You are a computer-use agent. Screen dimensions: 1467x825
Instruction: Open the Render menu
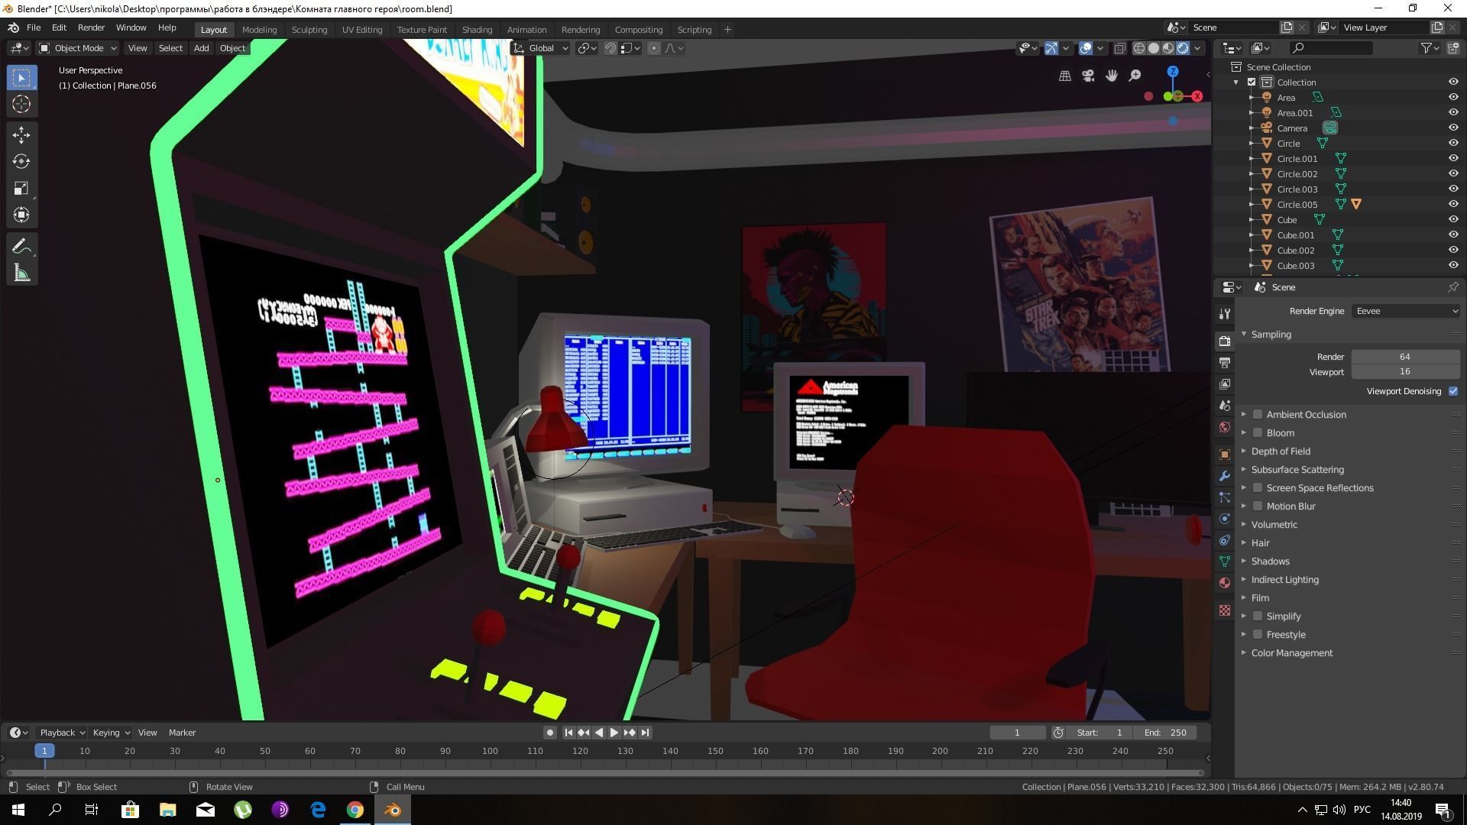[x=91, y=27]
